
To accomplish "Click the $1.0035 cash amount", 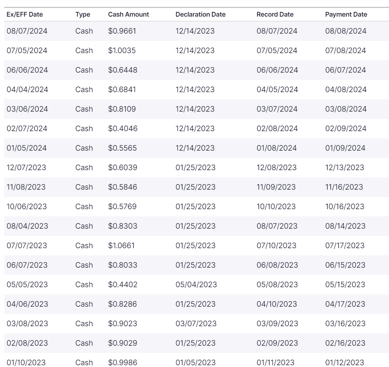I will [x=122, y=51].
